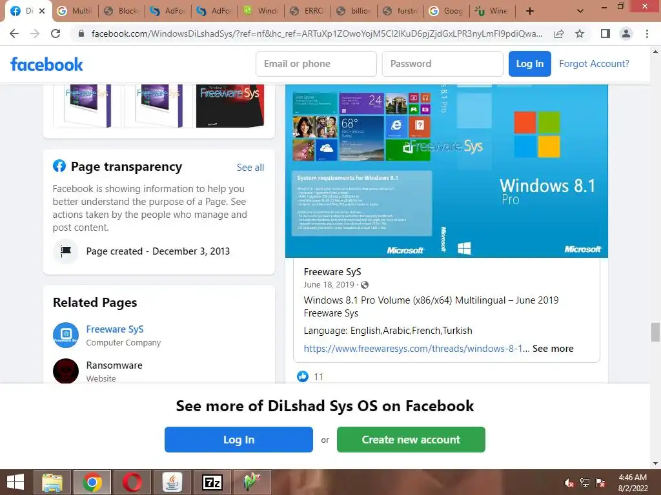Click the Chrome taskbar icon
661x495 pixels.
click(92, 482)
